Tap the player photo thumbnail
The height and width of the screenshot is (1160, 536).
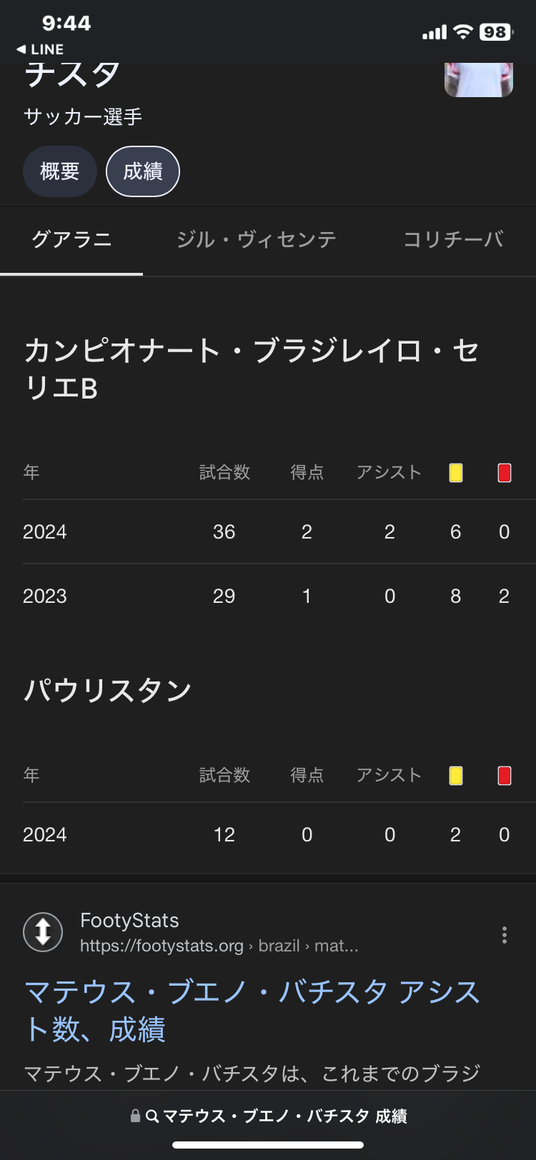[x=478, y=79]
